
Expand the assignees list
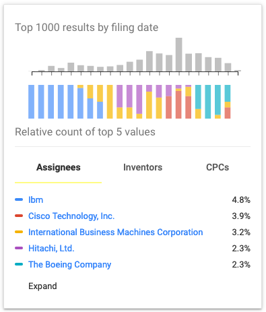tap(42, 286)
